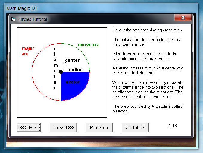Click the 2 of 8 page indicator

(172, 126)
